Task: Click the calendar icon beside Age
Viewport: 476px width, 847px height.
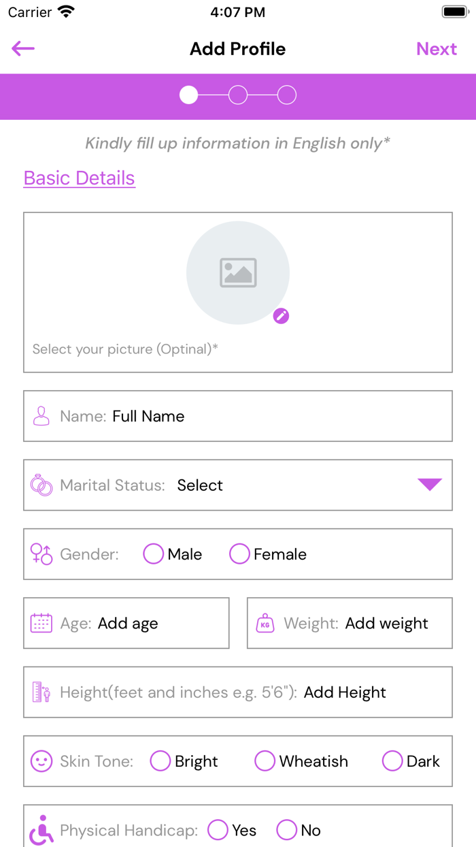Action: coord(41,623)
